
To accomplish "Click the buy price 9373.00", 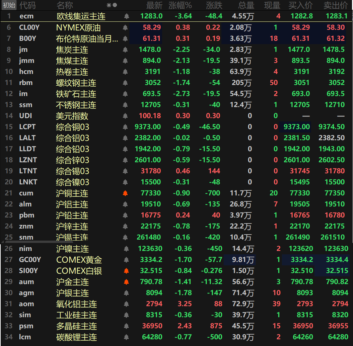I will click(x=297, y=127).
